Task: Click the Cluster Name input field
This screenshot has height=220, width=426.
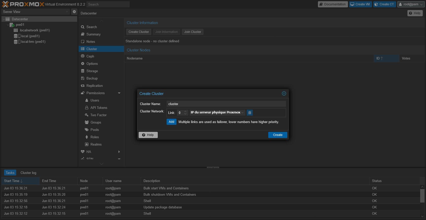Action: pyautogui.click(x=226, y=104)
